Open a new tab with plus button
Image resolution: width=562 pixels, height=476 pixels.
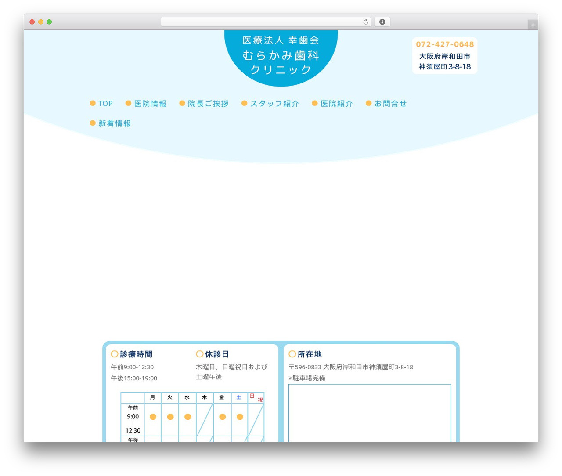coord(533,25)
